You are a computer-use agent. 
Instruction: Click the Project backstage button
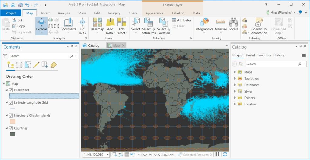[11, 13]
